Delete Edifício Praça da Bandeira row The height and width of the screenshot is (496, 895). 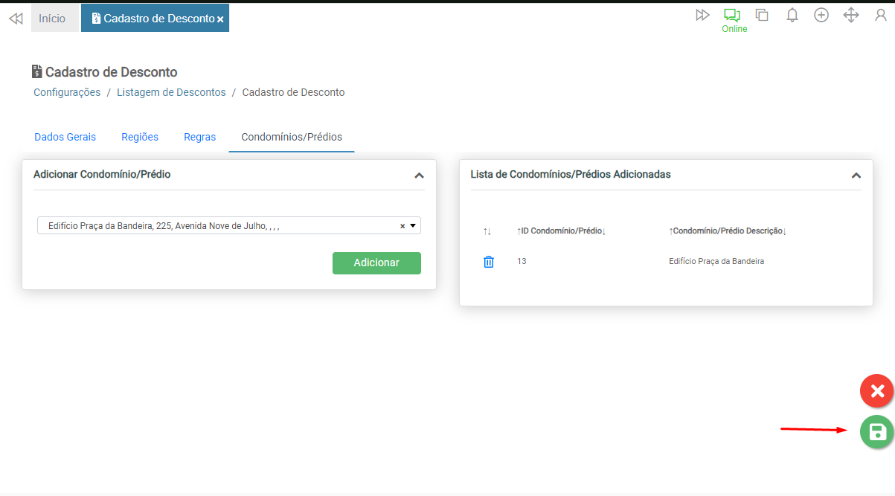[x=489, y=262]
